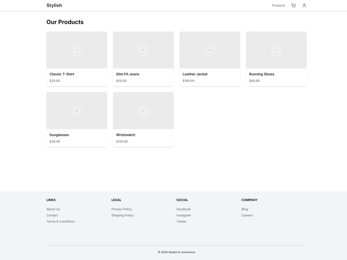
Task: Open the Contact footer link
Action: pyautogui.click(x=52, y=215)
